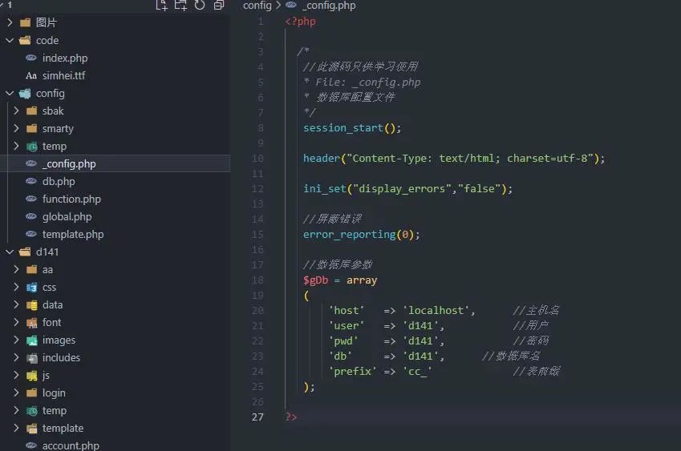The image size is (681, 451).
Task: Open db.php from the file tree
Action: (59, 181)
